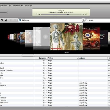The image size is (110, 110).
Task: Select the track with duration 5:56
Action: pyautogui.click(x=55, y=90)
